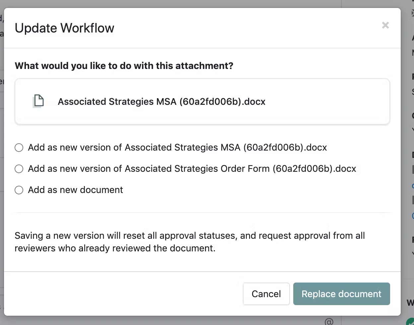Choose the "Add as new document" option

pos(19,190)
